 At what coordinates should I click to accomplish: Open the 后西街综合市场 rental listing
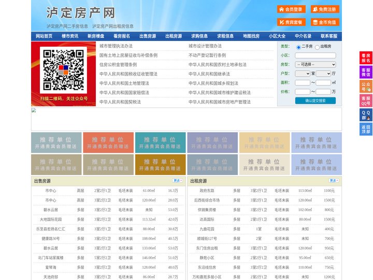pos(207,200)
